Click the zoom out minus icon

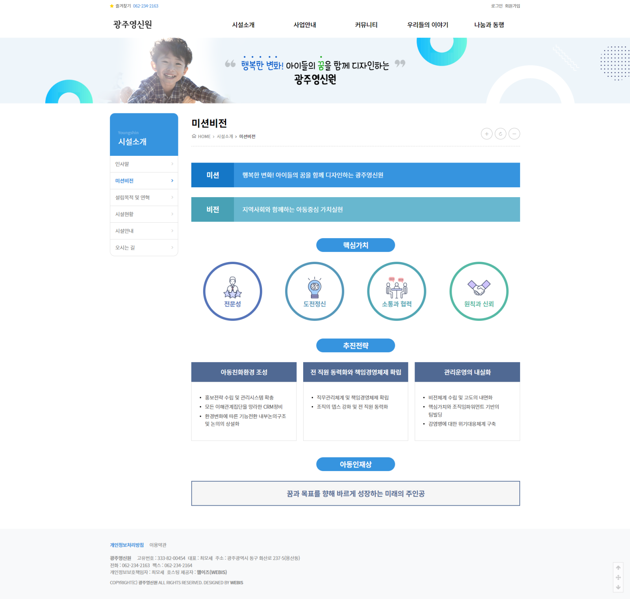pos(514,134)
